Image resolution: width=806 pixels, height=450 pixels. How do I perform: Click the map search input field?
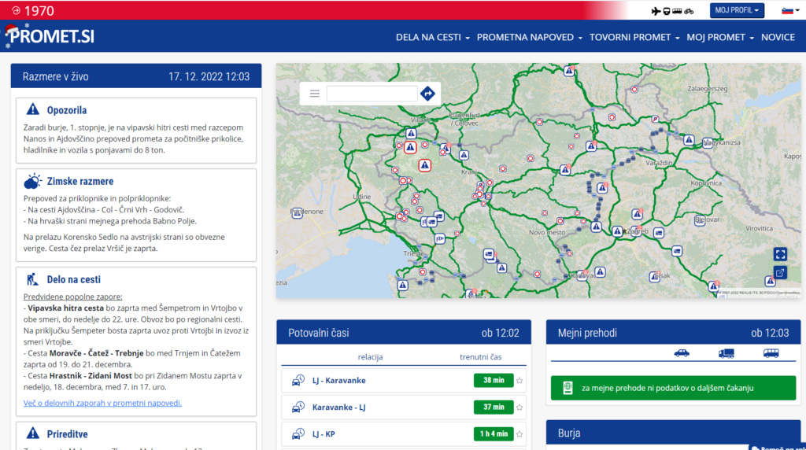372,94
